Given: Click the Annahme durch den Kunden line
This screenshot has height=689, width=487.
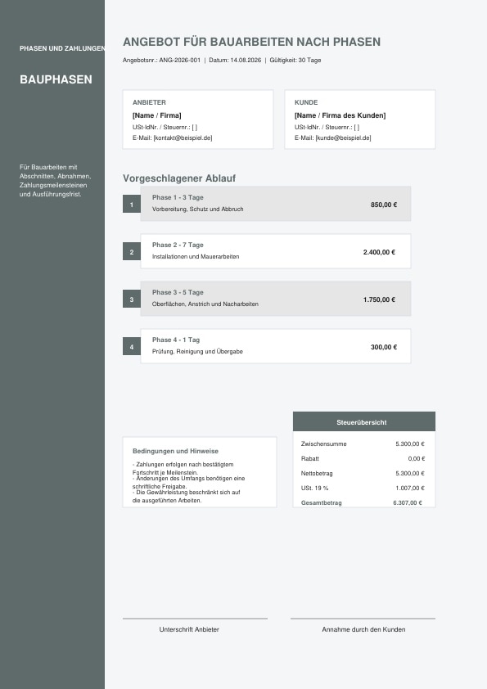Looking at the screenshot, I should pyautogui.click(x=363, y=619).
